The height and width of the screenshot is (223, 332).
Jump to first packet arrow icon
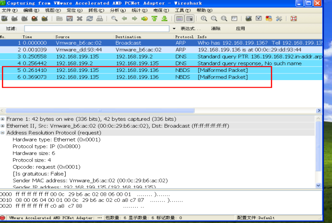pyautogui.click(x=154, y=19)
